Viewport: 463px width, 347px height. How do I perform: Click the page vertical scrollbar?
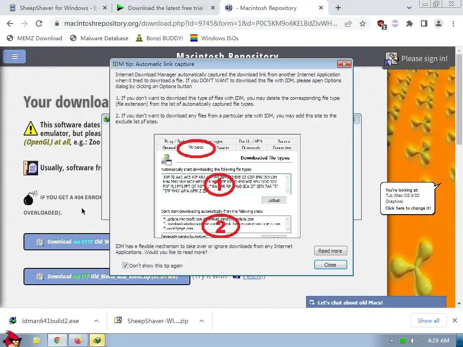pos(459,100)
